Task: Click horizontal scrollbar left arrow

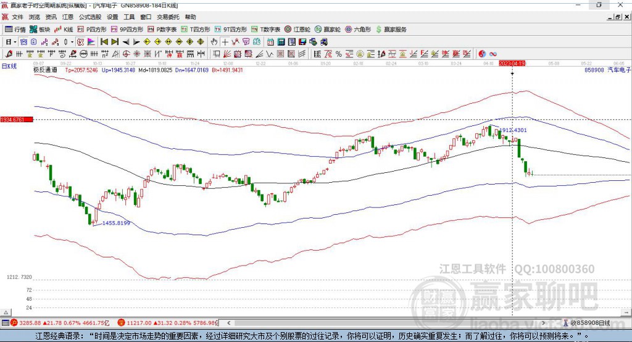Action: tap(228, 323)
